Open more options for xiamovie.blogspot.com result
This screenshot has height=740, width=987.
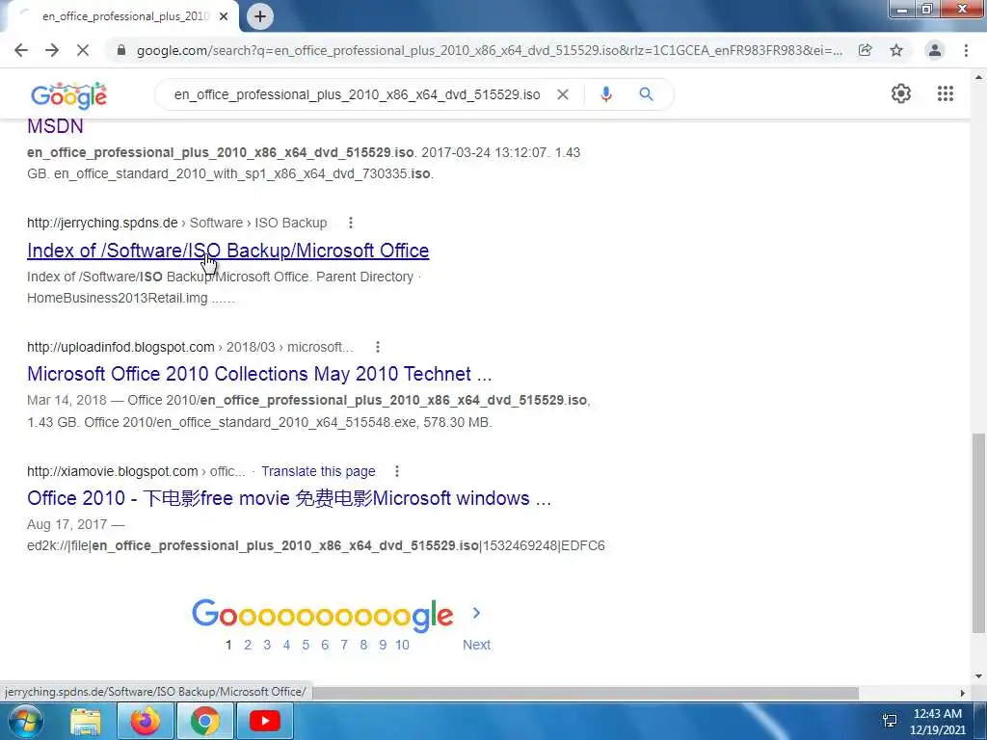[396, 471]
